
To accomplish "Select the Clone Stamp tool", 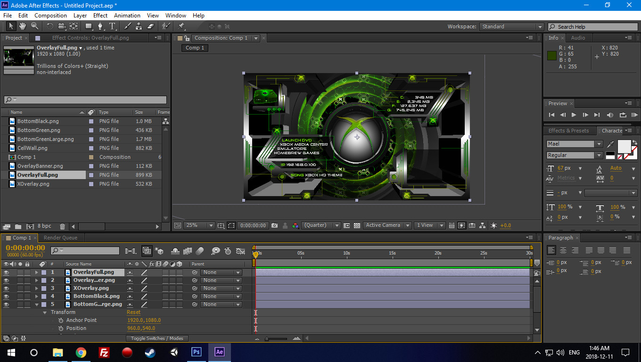I will point(139,26).
